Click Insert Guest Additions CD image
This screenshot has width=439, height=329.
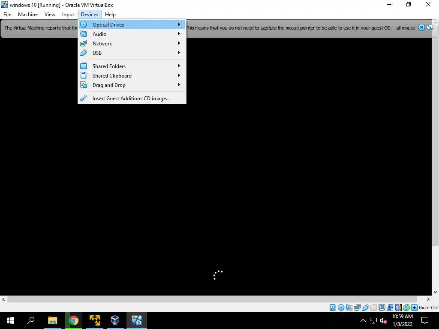(x=132, y=99)
